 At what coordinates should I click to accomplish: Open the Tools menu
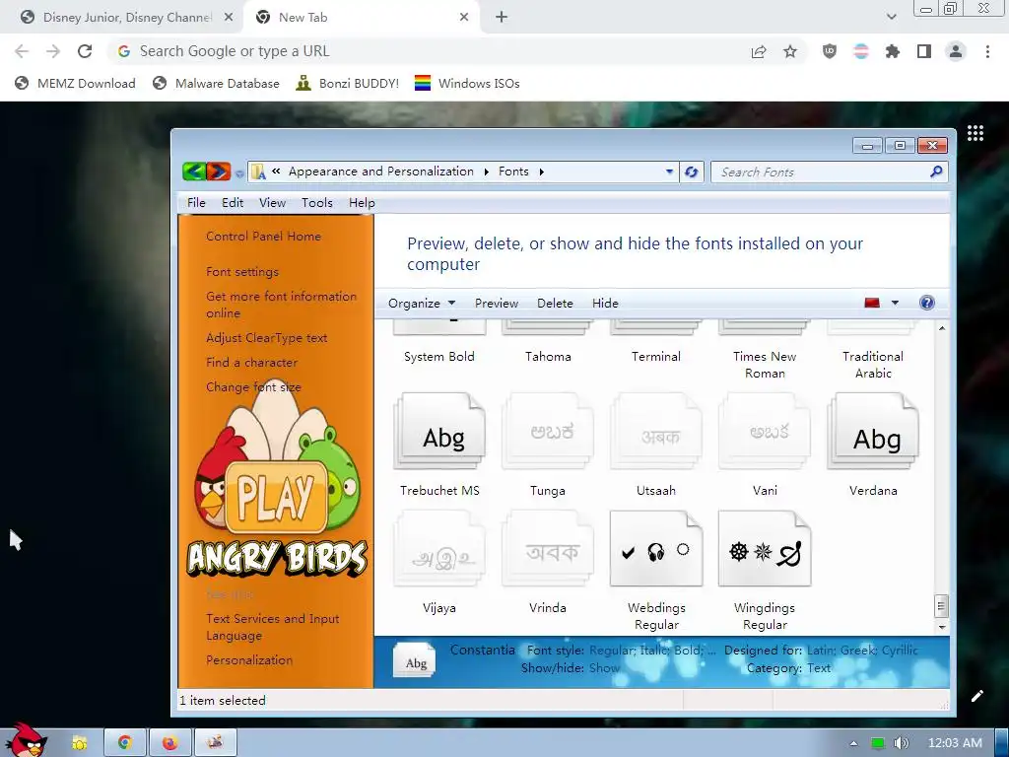pyautogui.click(x=317, y=203)
